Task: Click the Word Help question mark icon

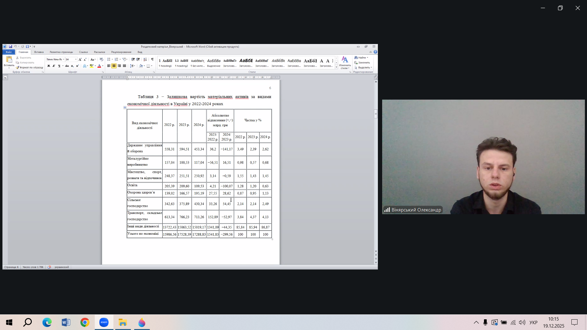Action: point(375,52)
